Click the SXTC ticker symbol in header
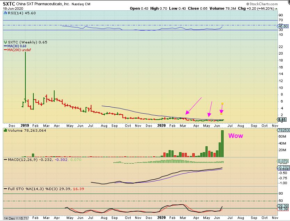The image size is (290, 221). pos(7,3)
